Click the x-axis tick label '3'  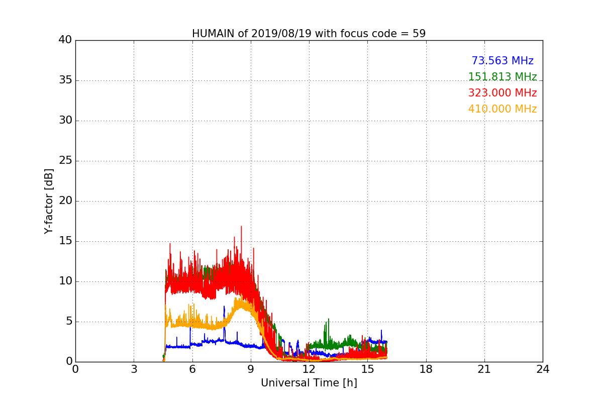tap(134, 369)
